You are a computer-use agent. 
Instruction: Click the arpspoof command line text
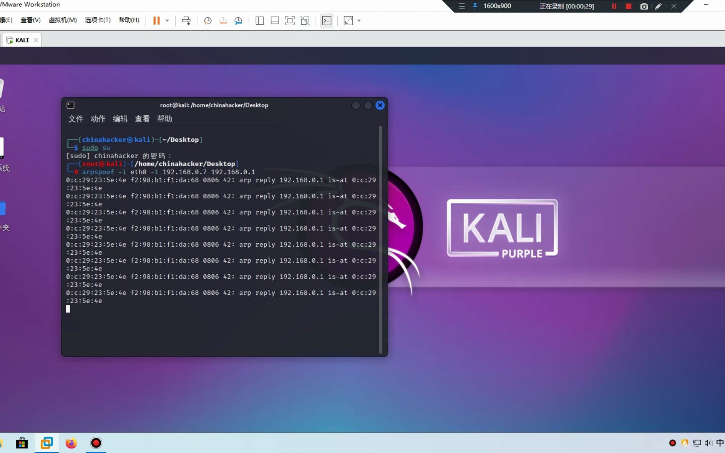point(168,172)
